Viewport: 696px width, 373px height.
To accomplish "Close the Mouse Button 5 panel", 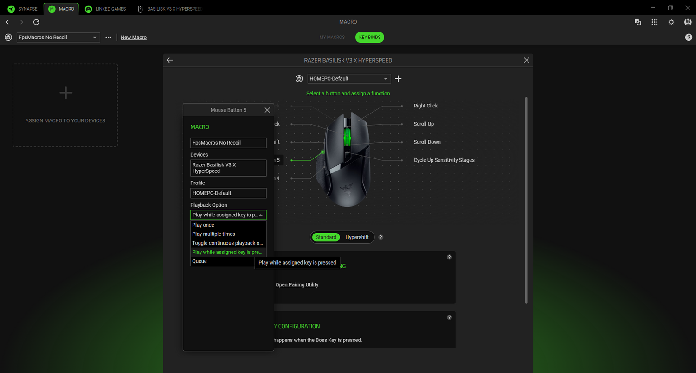I will click(x=267, y=110).
